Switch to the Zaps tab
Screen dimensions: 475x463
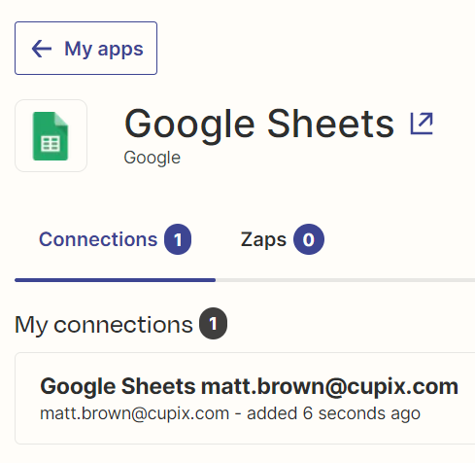pos(282,239)
